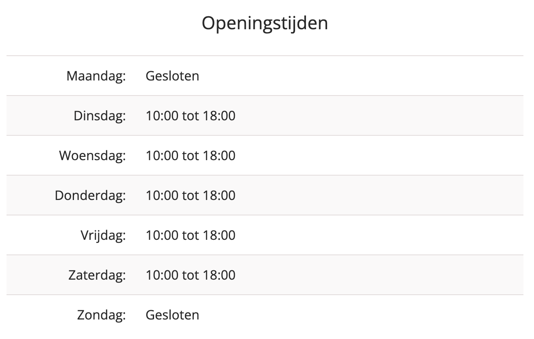Click the word tot in Dinsdag row
The image size is (534, 339).
(191, 116)
